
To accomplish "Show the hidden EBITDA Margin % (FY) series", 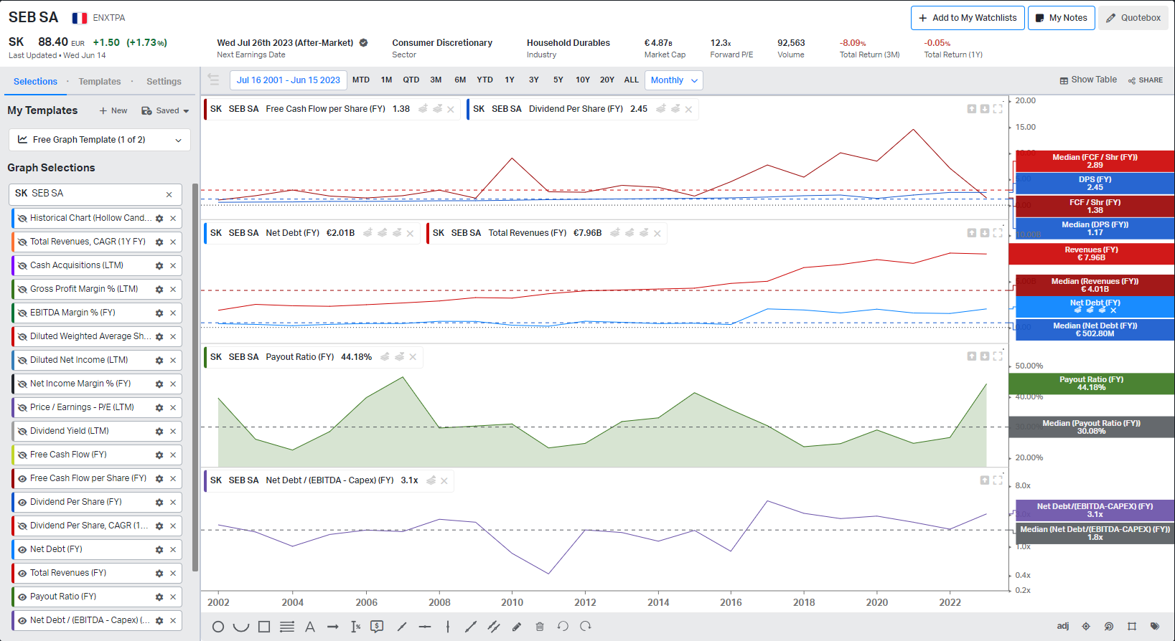I will 22,313.
